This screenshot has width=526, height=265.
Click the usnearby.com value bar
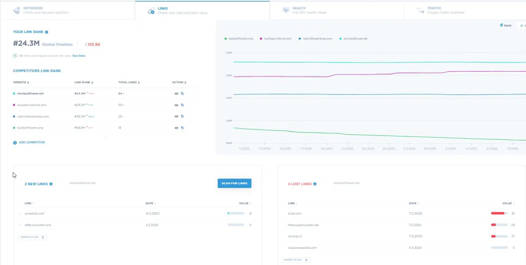(236, 213)
